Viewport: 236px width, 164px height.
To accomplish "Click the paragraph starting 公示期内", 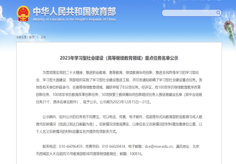I will [x=119, y=124].
